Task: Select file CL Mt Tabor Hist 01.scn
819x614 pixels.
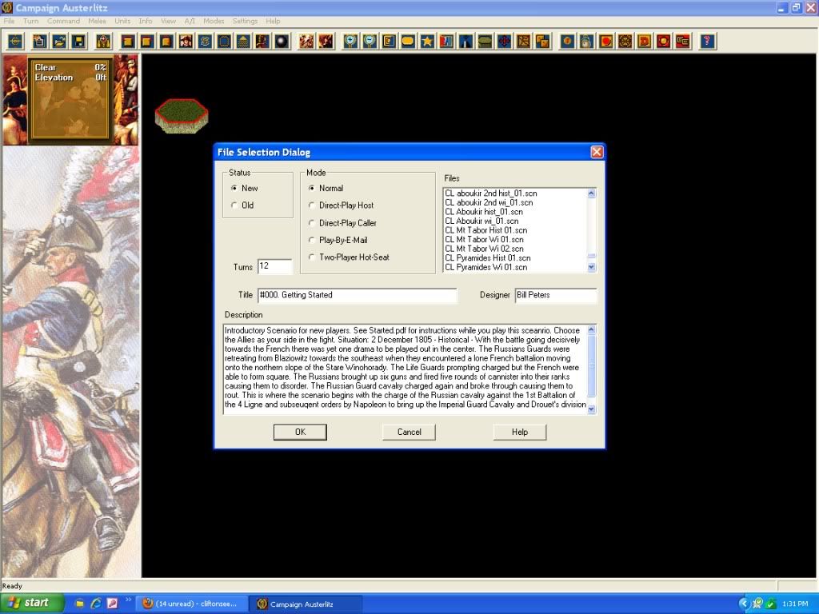Action: click(x=485, y=230)
